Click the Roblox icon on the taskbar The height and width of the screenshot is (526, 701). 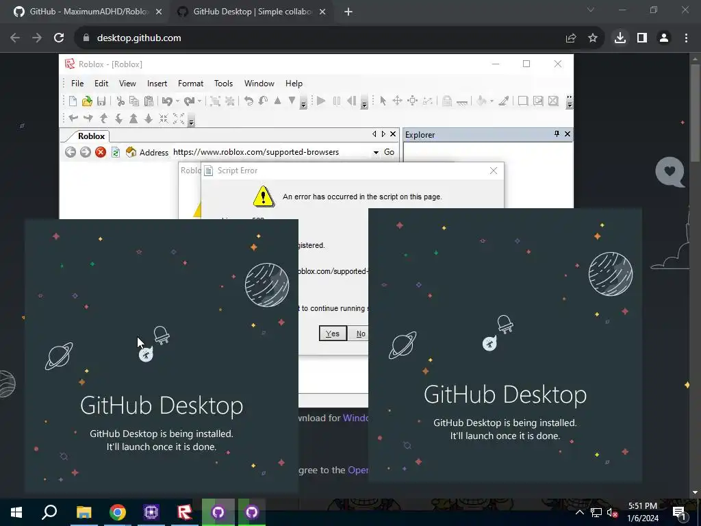pyautogui.click(x=184, y=512)
